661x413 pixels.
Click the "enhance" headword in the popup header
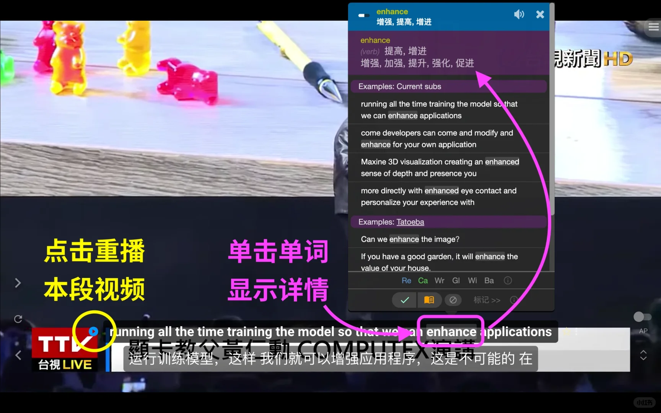coord(392,12)
